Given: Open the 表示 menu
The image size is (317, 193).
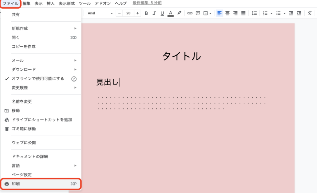Looking at the screenshot, I should point(39,4).
